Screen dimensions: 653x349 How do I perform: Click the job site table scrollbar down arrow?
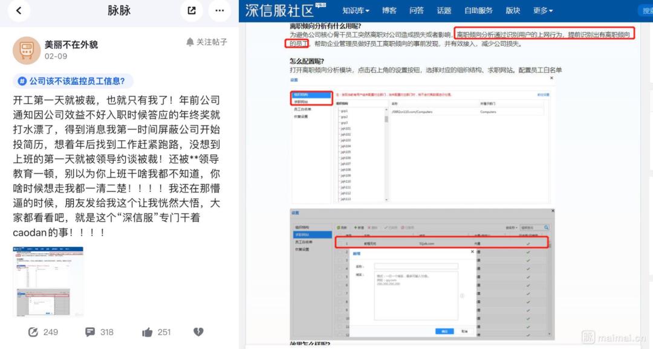click(x=550, y=334)
